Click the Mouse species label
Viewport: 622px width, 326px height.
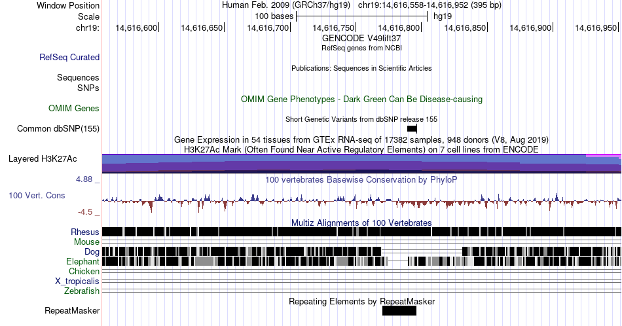(86, 242)
